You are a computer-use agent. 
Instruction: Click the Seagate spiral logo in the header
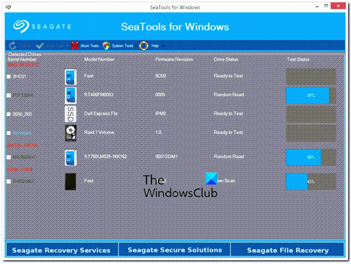click(x=21, y=26)
